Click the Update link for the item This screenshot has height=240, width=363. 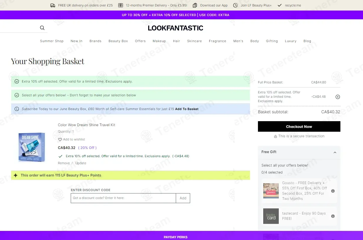tap(81, 163)
